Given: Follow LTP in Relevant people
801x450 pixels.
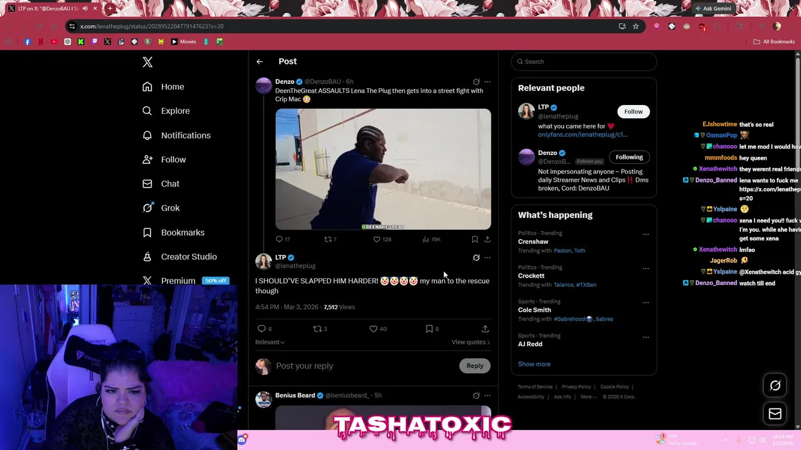Looking at the screenshot, I should tap(633, 112).
